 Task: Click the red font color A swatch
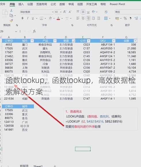(x=58, y=18)
